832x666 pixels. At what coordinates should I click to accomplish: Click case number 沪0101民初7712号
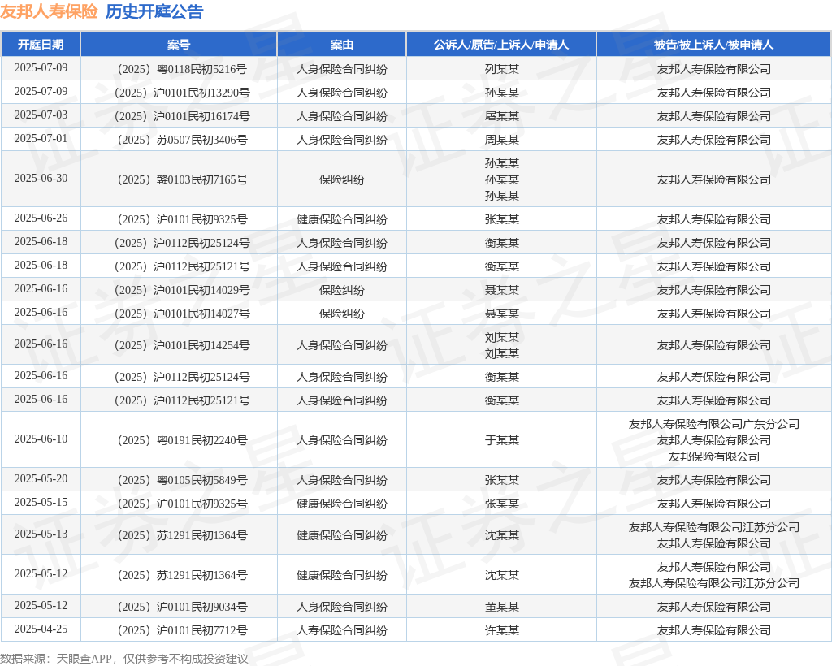coord(182,630)
